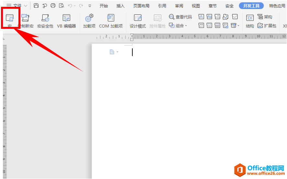Insert the checkbox content control
This screenshot has width=287, height=179.
coord(235,17)
